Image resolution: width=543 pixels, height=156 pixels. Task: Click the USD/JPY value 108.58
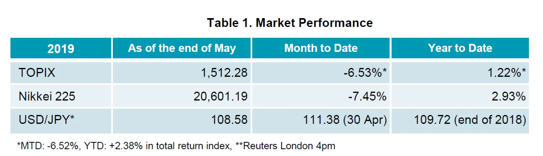click(229, 120)
